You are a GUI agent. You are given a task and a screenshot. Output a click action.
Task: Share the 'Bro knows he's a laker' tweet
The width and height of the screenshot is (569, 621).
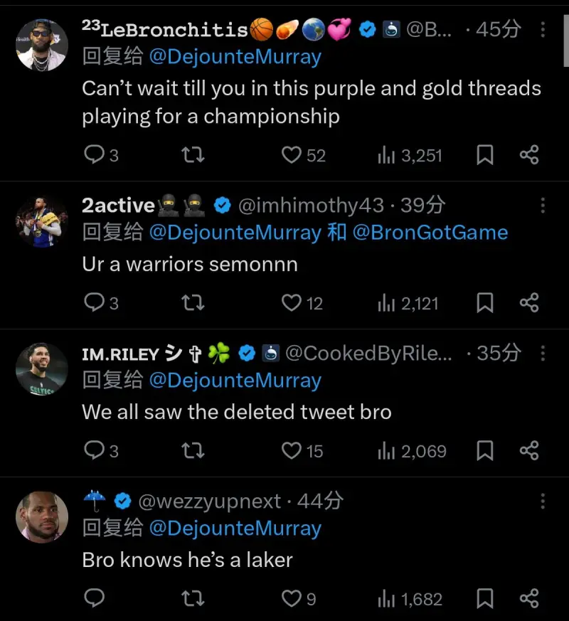point(528,598)
